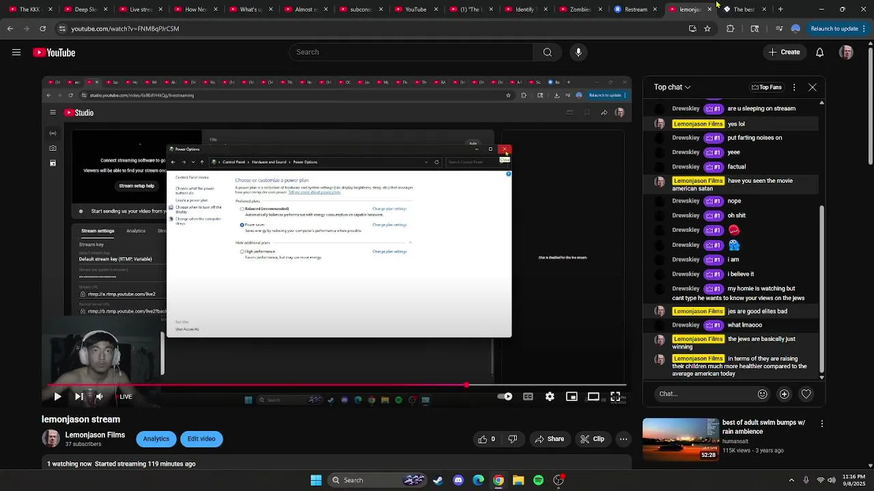Click the YouTube search input field

coord(411,53)
